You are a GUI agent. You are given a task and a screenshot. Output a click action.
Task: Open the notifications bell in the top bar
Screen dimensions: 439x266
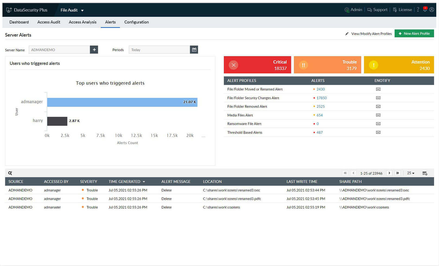425,9
